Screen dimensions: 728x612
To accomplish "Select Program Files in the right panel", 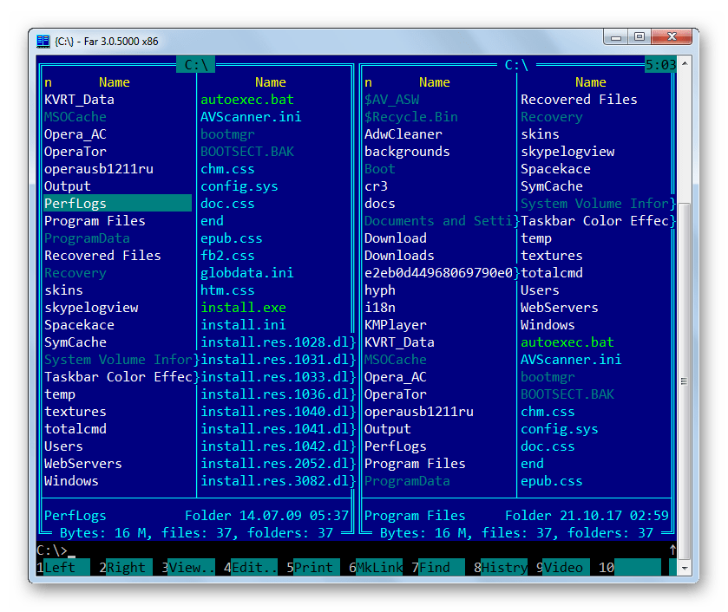I will point(415,464).
